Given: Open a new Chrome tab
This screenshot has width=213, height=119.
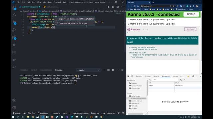Looking at the screenshot, I should point(153,3).
